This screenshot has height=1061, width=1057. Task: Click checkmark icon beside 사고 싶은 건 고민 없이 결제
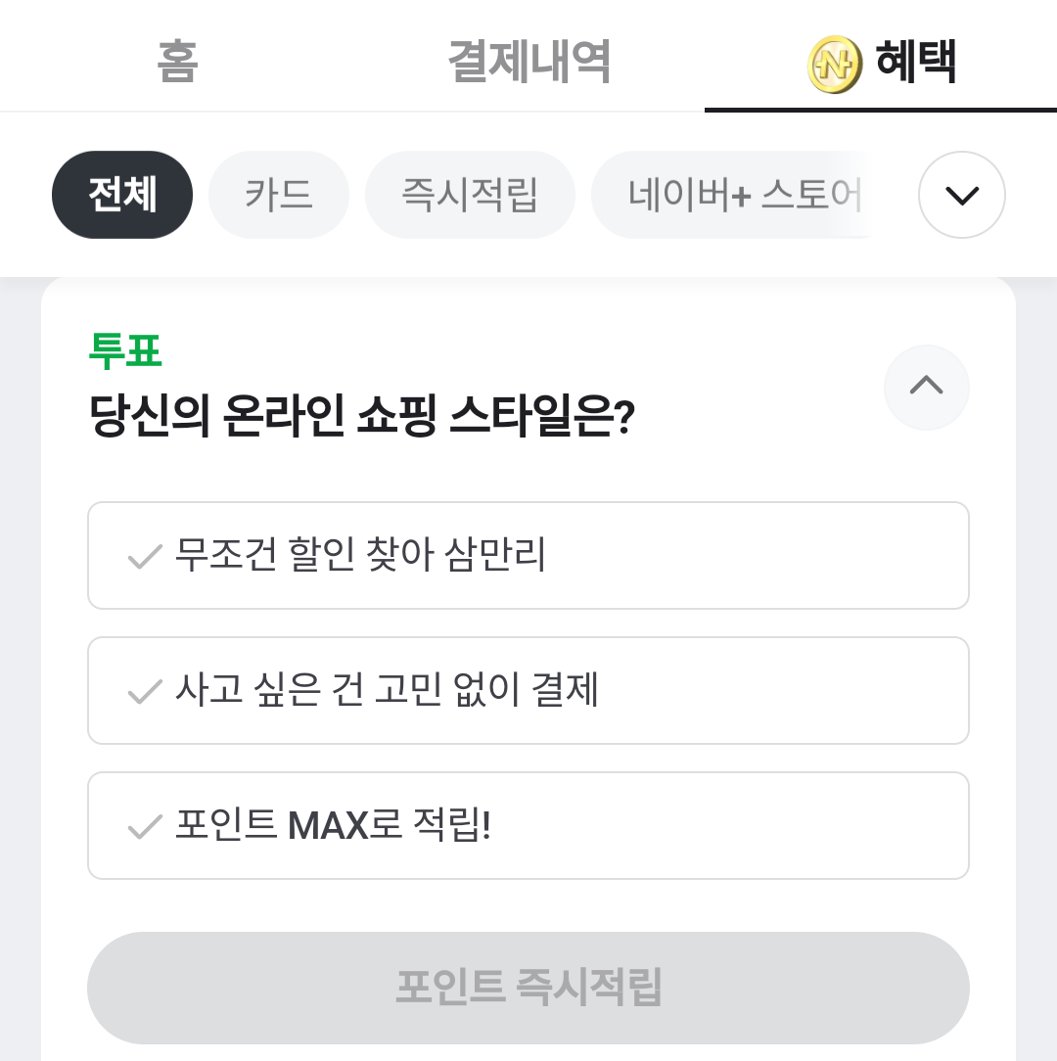click(x=145, y=692)
